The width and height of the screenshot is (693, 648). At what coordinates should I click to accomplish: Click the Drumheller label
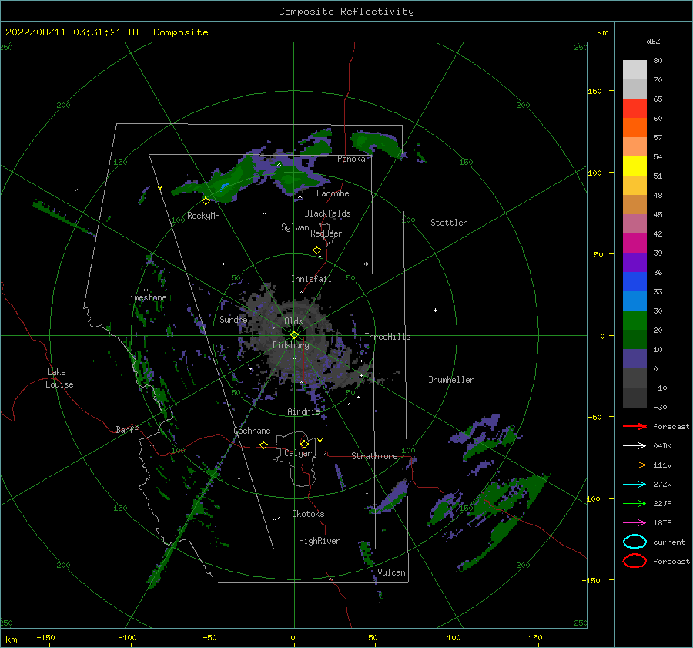point(451,380)
